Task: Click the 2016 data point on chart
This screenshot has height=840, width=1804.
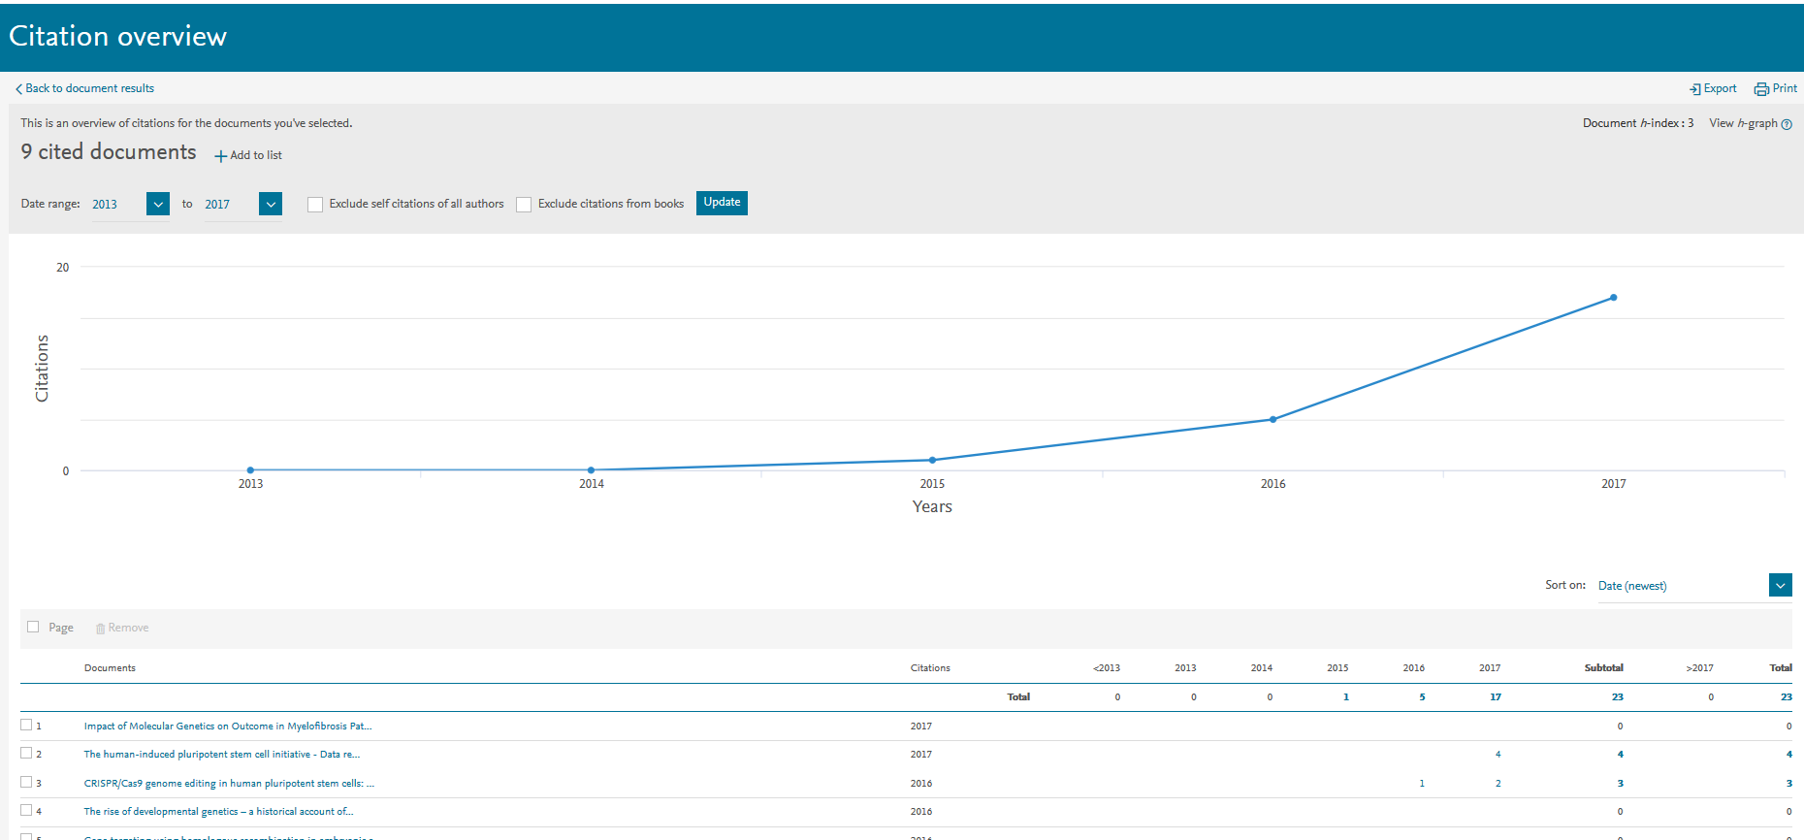Action: (1272, 420)
